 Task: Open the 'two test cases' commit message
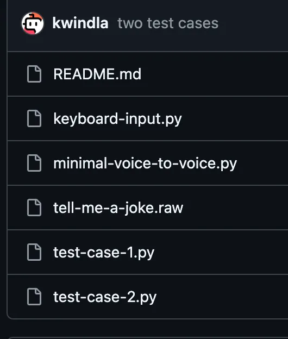pyautogui.click(x=168, y=23)
